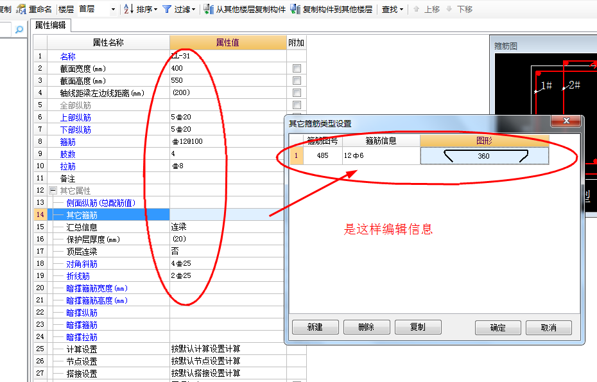Select the 属性编辑 tab
Viewport: 597px width, 382px height.
tap(52, 26)
